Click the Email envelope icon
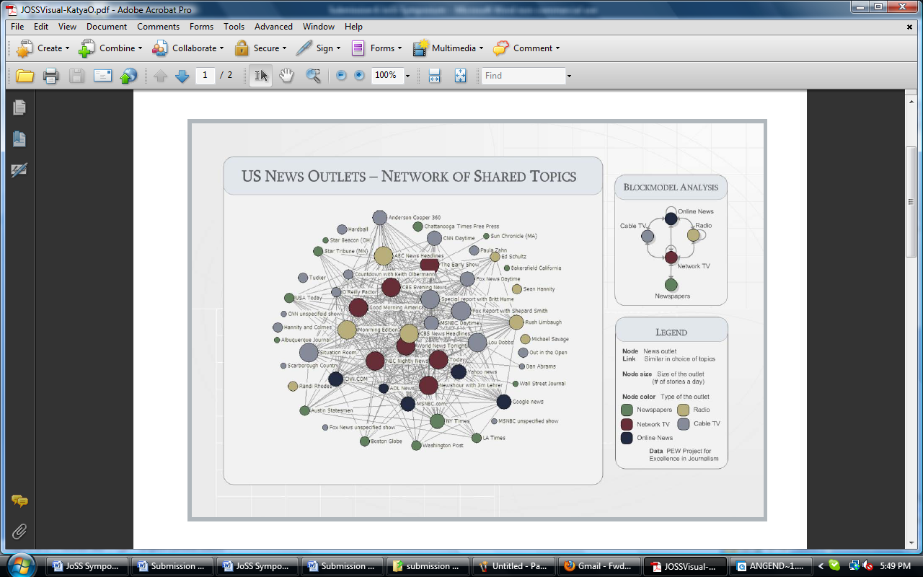 (x=102, y=76)
